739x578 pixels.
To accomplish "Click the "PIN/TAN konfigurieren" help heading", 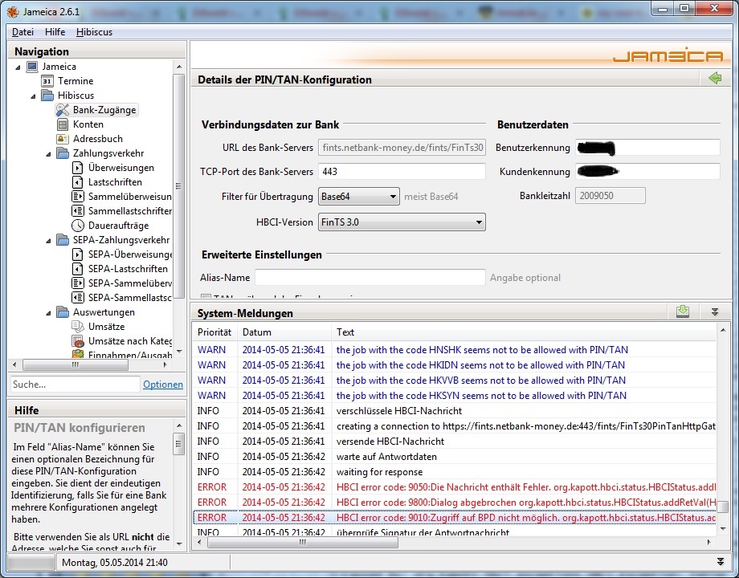I will click(x=80, y=428).
